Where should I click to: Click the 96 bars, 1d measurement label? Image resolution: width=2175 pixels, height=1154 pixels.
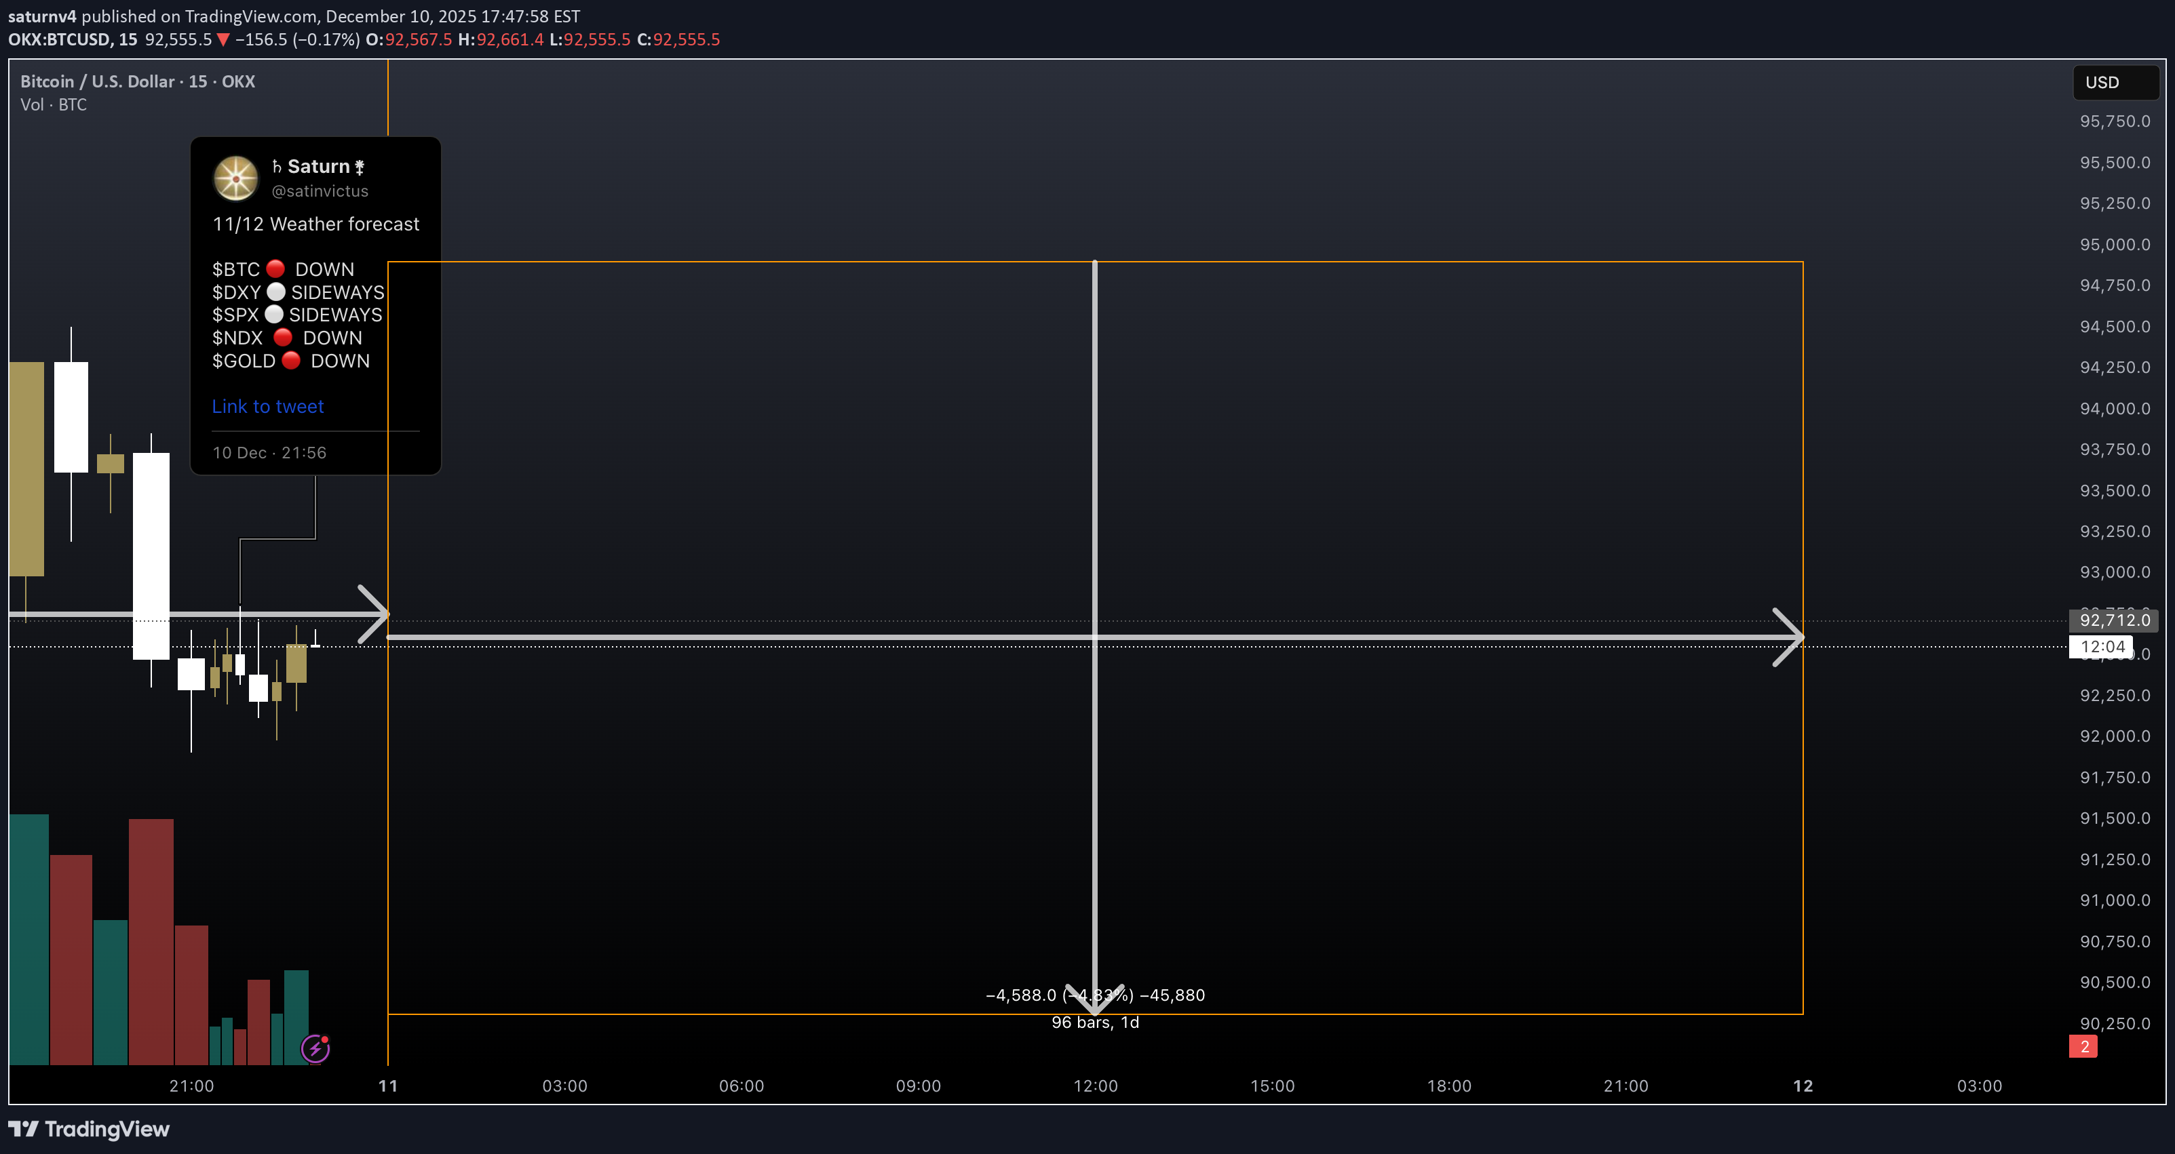[x=1094, y=1022]
